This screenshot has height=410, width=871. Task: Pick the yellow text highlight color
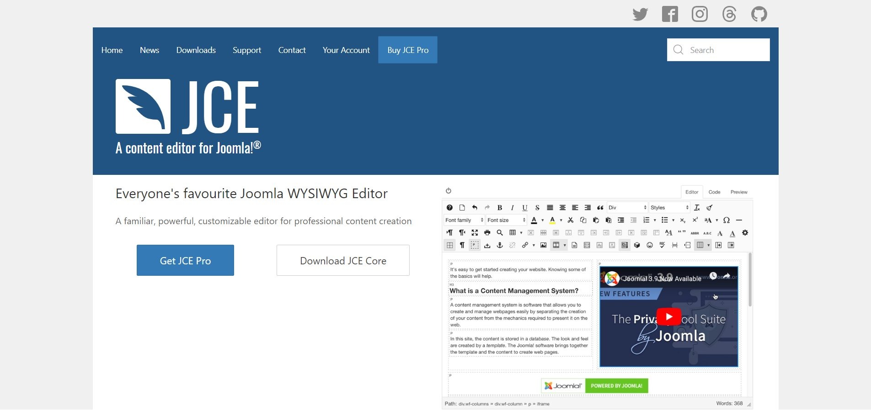tap(552, 221)
